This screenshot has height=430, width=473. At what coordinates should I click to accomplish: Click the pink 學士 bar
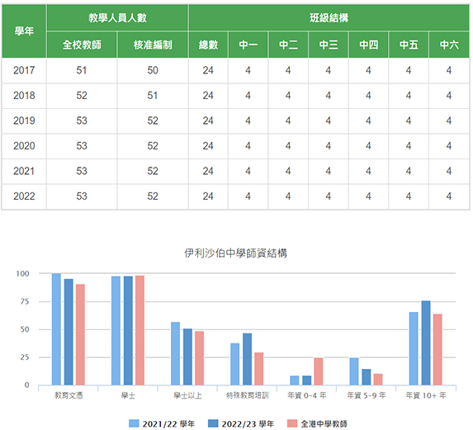click(140, 330)
